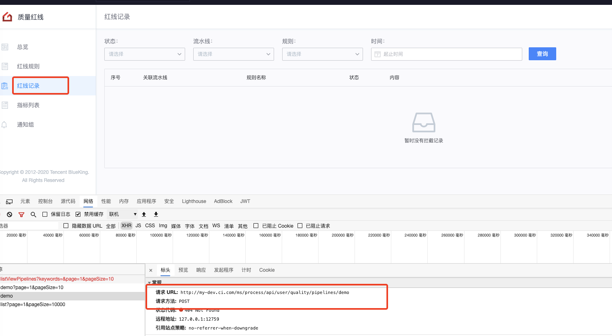Click the 红线规则 sidebar icon
Viewport: 612px width, 336px height.
[x=5, y=66]
